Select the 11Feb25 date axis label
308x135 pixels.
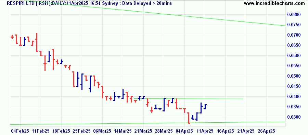[41, 131]
